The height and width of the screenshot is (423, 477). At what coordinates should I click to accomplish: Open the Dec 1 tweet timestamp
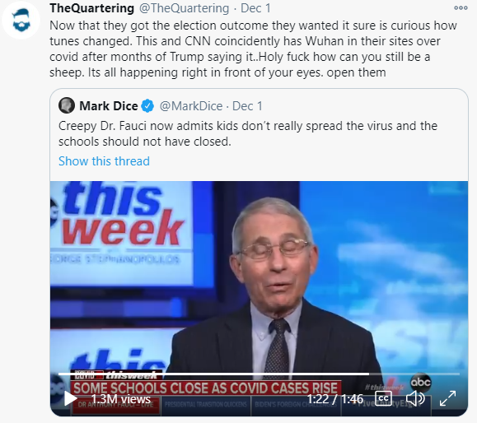tap(255, 8)
